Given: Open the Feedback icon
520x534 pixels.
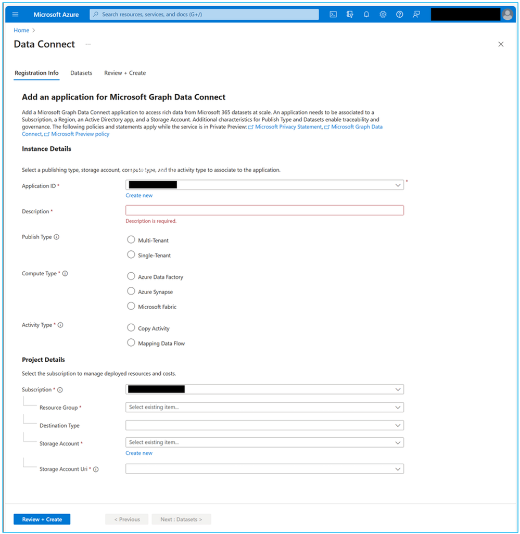Looking at the screenshot, I should pyautogui.click(x=416, y=14).
